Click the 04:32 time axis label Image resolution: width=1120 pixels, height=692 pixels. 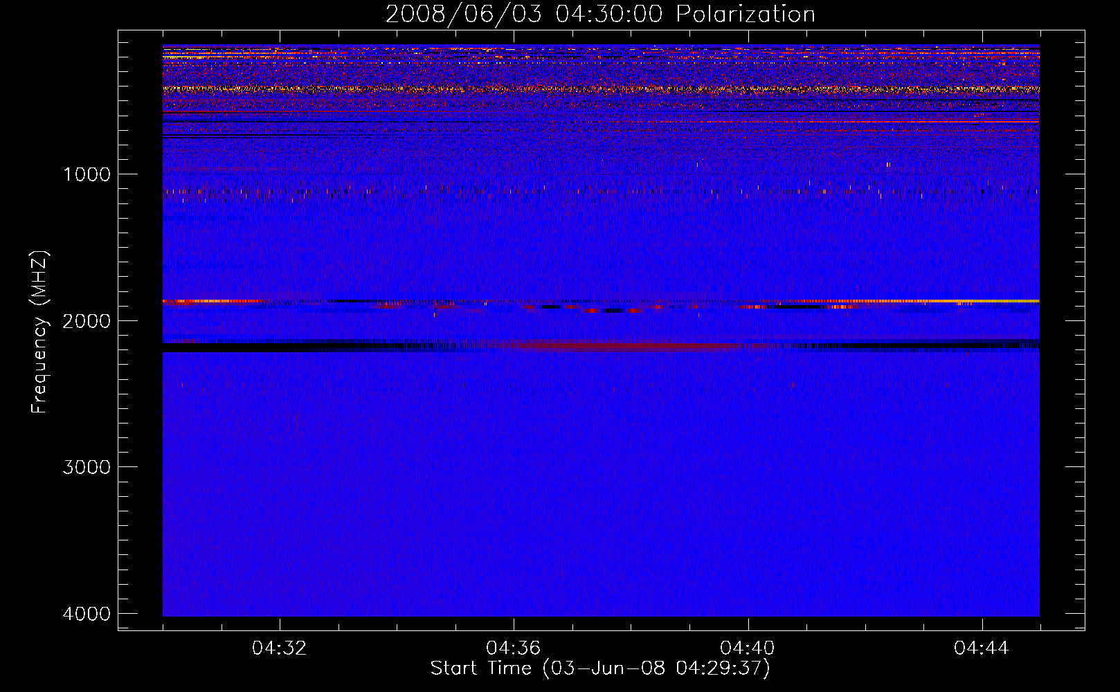click(279, 648)
